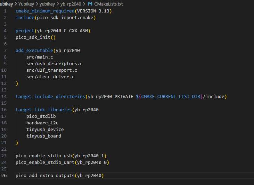Click src/u2f_transport.c source entry
The height and width of the screenshot is (185, 254).
pyautogui.click(x=51, y=70)
